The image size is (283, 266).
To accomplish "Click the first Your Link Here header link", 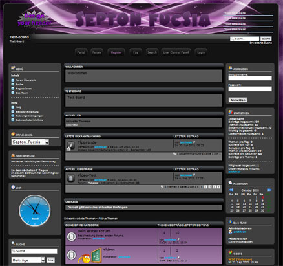I will click(235, 13).
